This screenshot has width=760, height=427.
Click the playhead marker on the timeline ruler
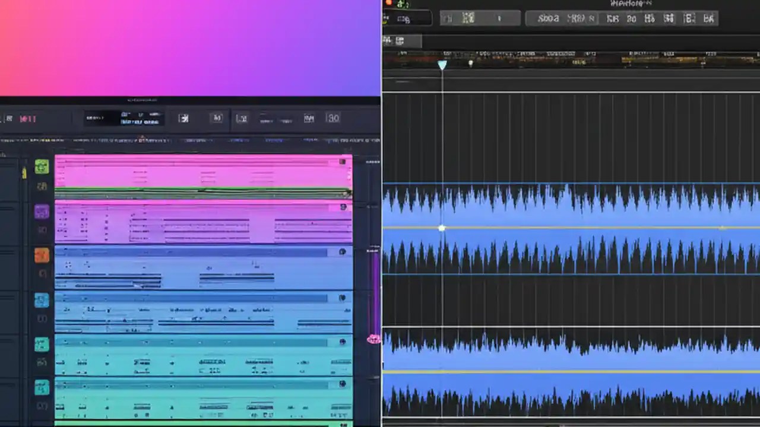point(442,64)
